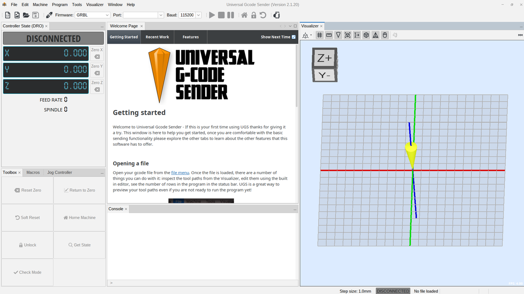Toggle the tool cone icon in Visualizer
Screen dimensions: 524x294
(338, 35)
